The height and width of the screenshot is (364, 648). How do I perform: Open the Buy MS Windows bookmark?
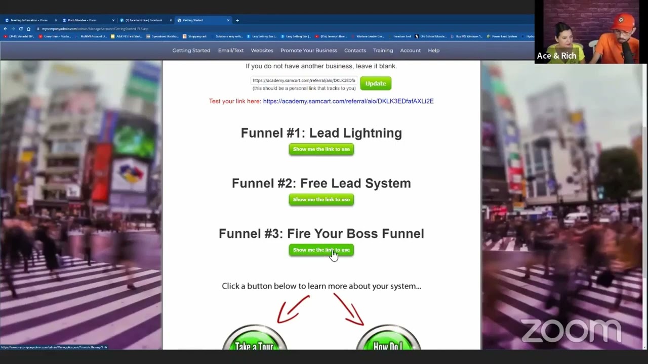click(466, 36)
